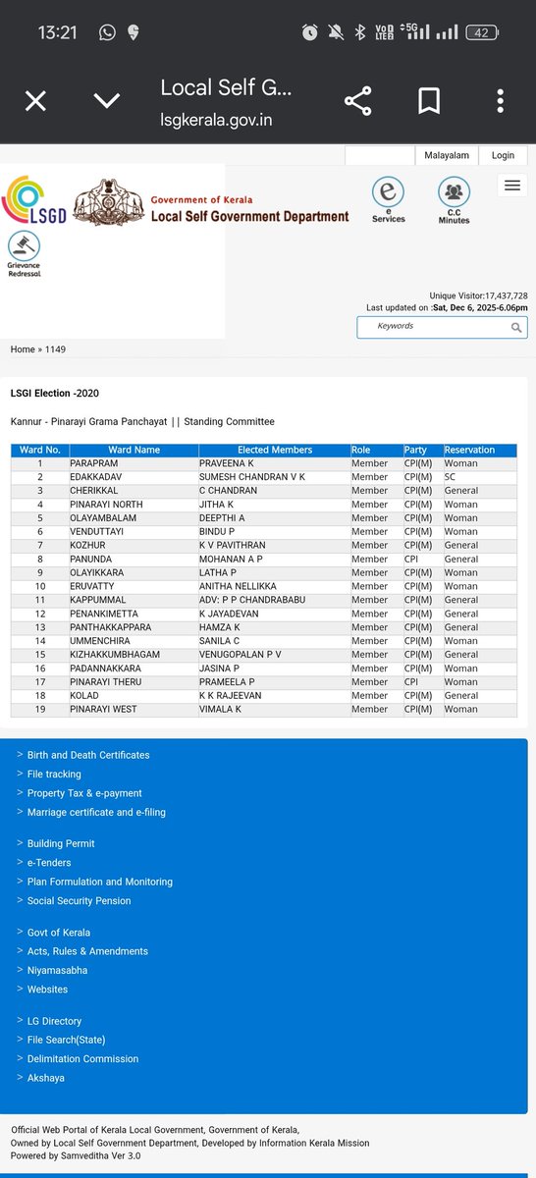Select the SUMESH CHANDRAN V K cell
This screenshot has width=536, height=1178.
point(275,477)
